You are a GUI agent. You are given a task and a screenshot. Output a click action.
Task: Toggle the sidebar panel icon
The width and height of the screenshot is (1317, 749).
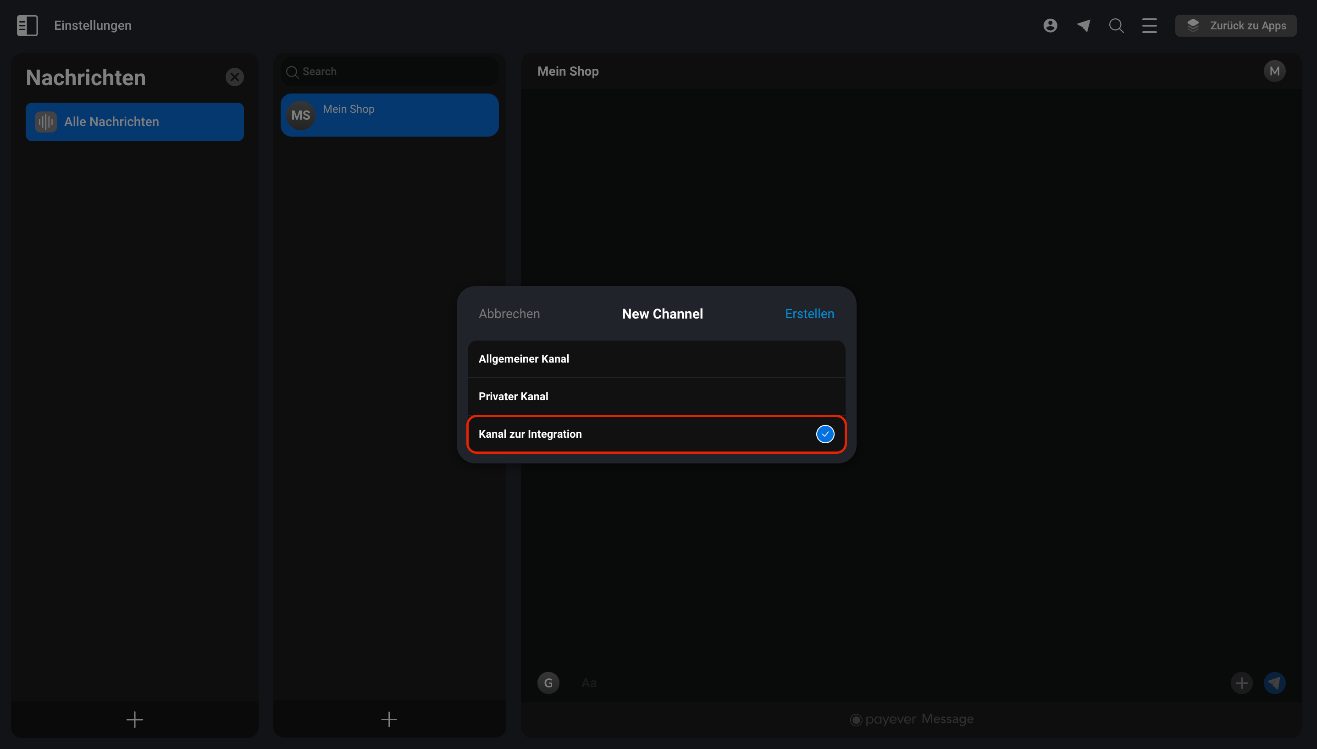pyautogui.click(x=27, y=25)
